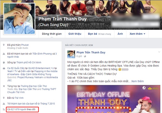Click the graduation education icon
The height and width of the screenshot is (113, 162).
(x=4, y=86)
